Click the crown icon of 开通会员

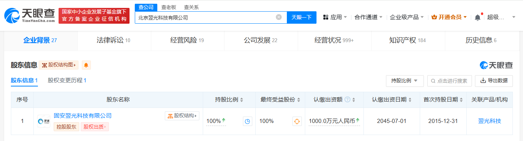pyautogui.click(x=434, y=17)
